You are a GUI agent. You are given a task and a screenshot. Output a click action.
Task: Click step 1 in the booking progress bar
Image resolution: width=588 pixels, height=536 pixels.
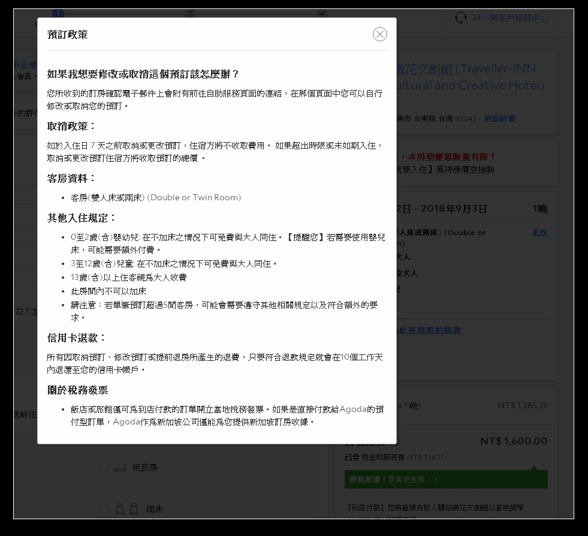click(58, 14)
